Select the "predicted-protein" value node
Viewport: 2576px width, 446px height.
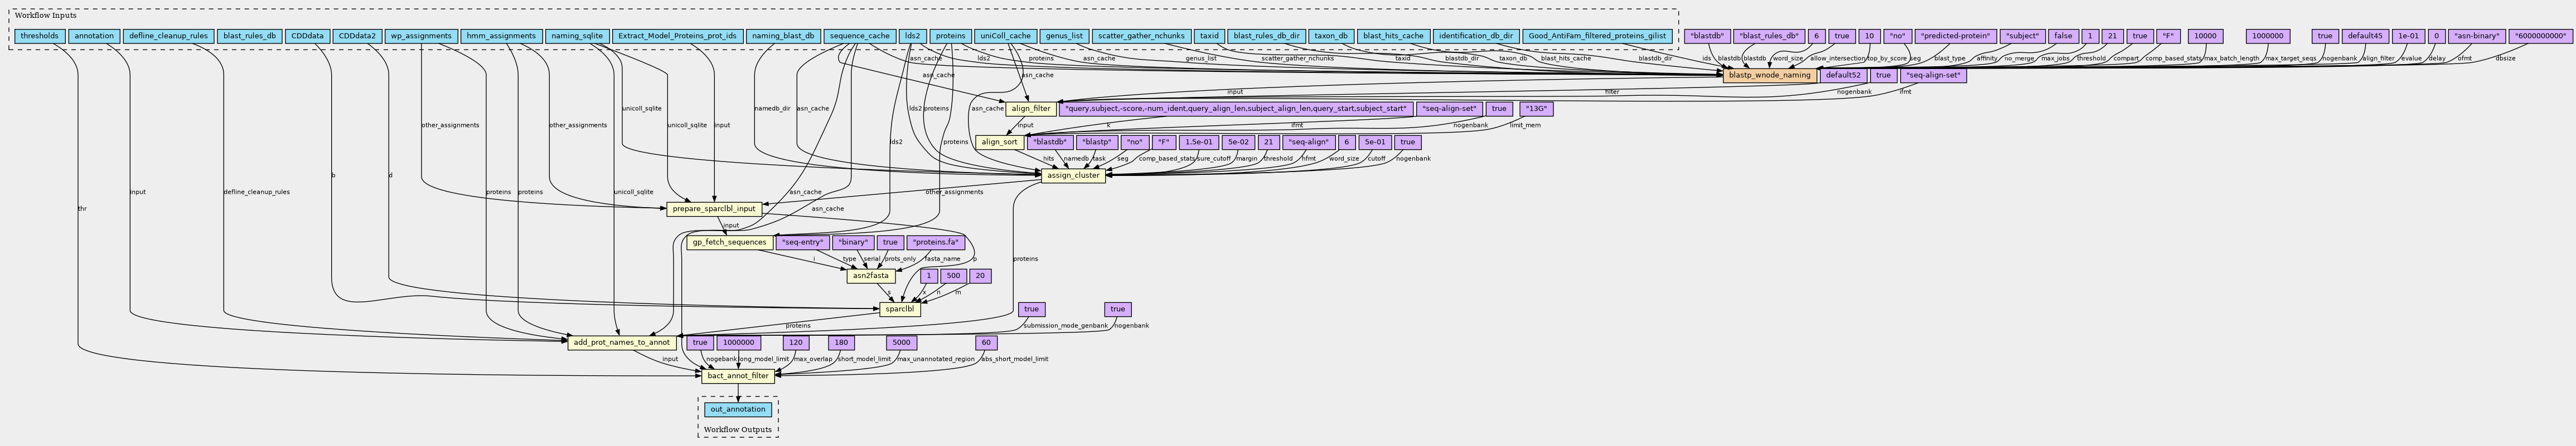[1955, 36]
